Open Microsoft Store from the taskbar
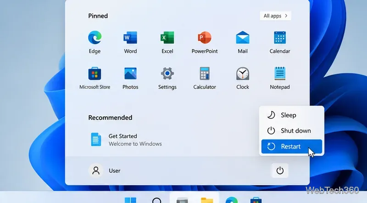This screenshot has width=367, height=203. coord(256,200)
